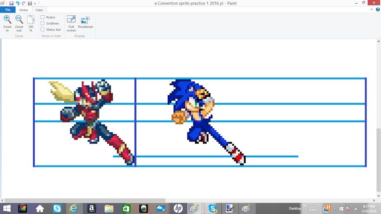Click the Desktop toolbar label
The width and height of the screenshot is (381, 214).
click(295, 209)
